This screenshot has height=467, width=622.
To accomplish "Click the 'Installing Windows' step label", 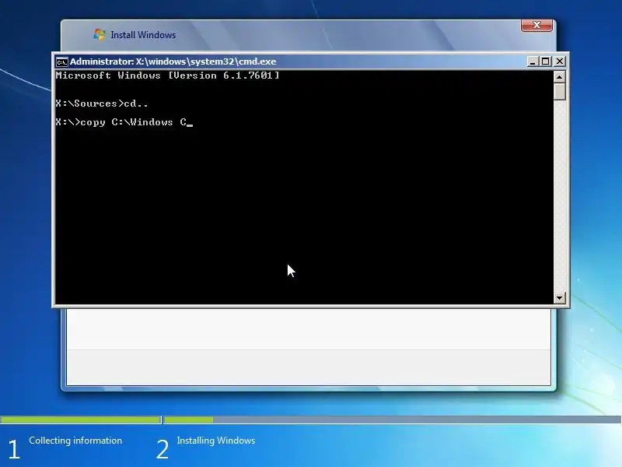I will [x=216, y=441].
